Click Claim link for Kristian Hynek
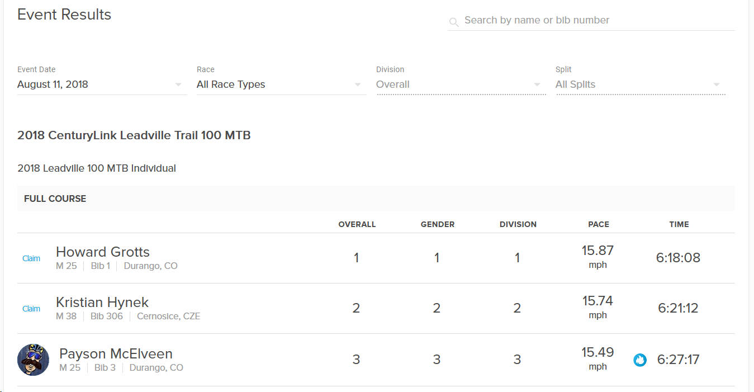Viewport: 754px width, 392px height. 31,309
